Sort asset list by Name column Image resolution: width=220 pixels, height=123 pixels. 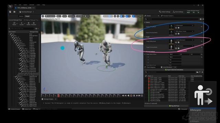click(x=151, y=76)
